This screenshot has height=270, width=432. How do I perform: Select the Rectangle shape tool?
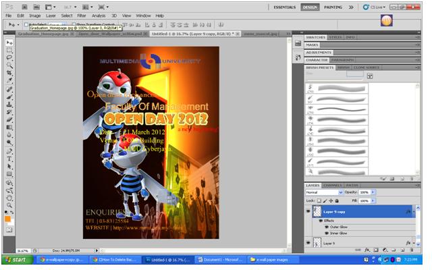click(9, 174)
